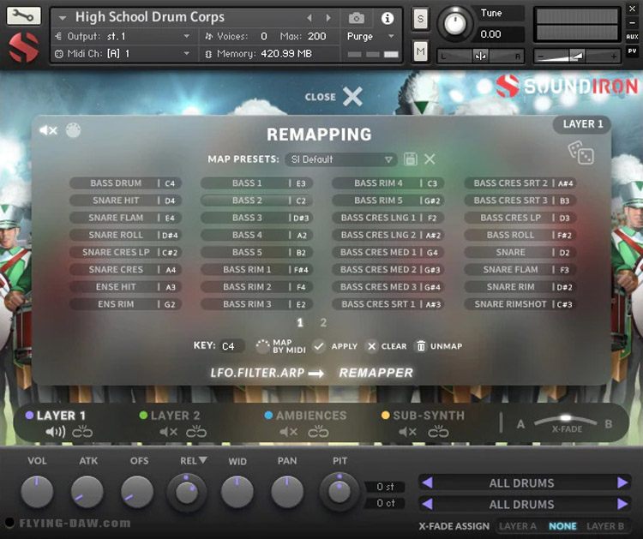
Task: Click the Kontakt pan slider
Action: tap(481, 56)
